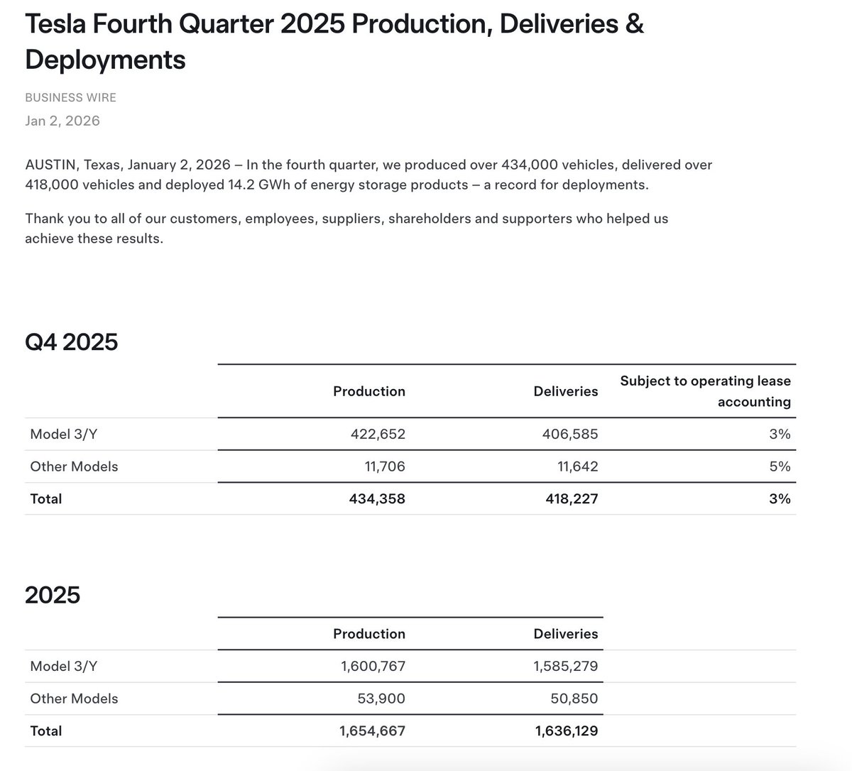This screenshot has width=852, height=771.
Task: Select the 1,600,767 Model 3/Y production figure
Action: tap(372, 666)
